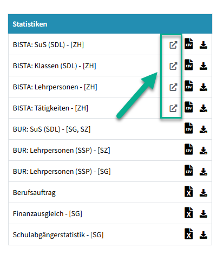Select the Finanzausgleich - [SG] row label
This screenshot has width=224, height=254.
pyautogui.click(x=48, y=214)
